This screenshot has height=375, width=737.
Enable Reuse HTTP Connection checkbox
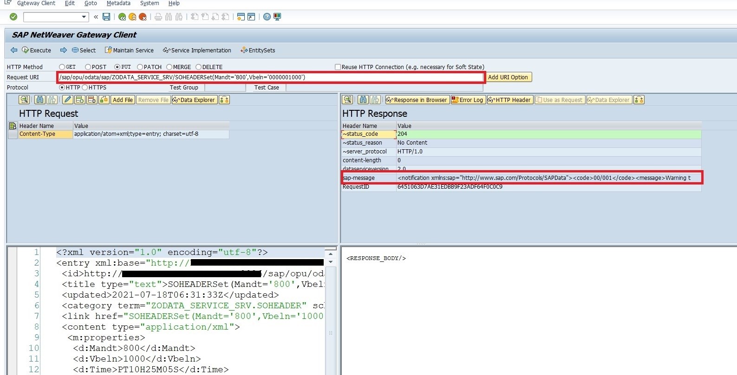[338, 67]
